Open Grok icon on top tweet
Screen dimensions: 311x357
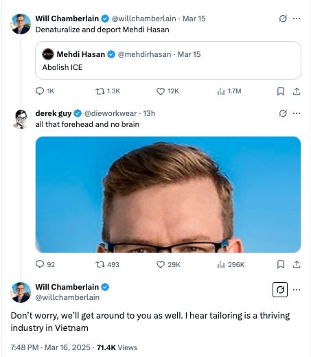click(283, 19)
